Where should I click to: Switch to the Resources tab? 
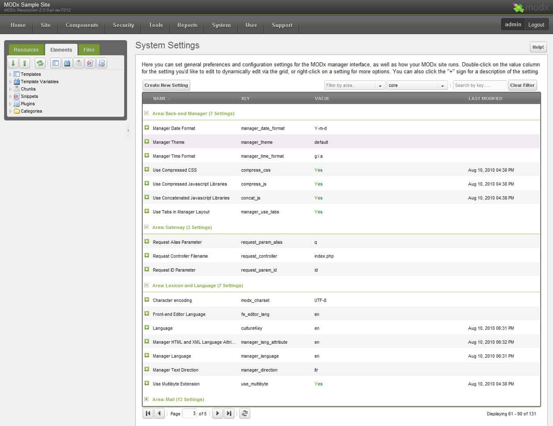(x=26, y=50)
